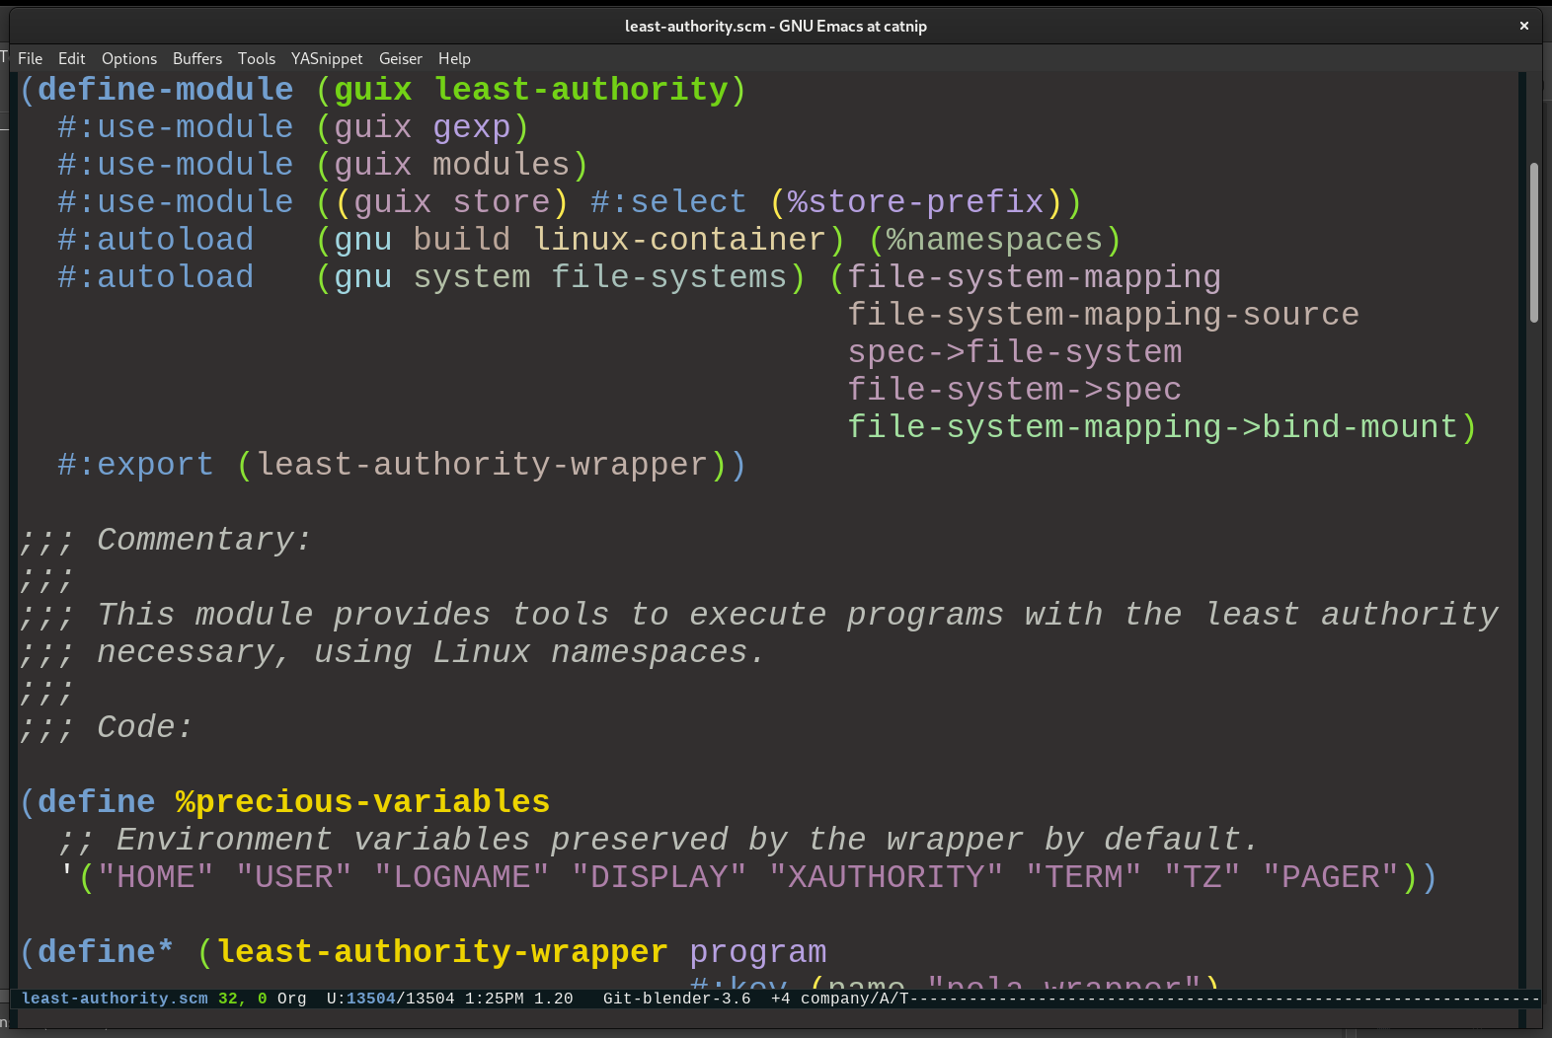Place cursor on "XAUTHORITY" string
1552x1038 pixels.
click(x=886, y=877)
